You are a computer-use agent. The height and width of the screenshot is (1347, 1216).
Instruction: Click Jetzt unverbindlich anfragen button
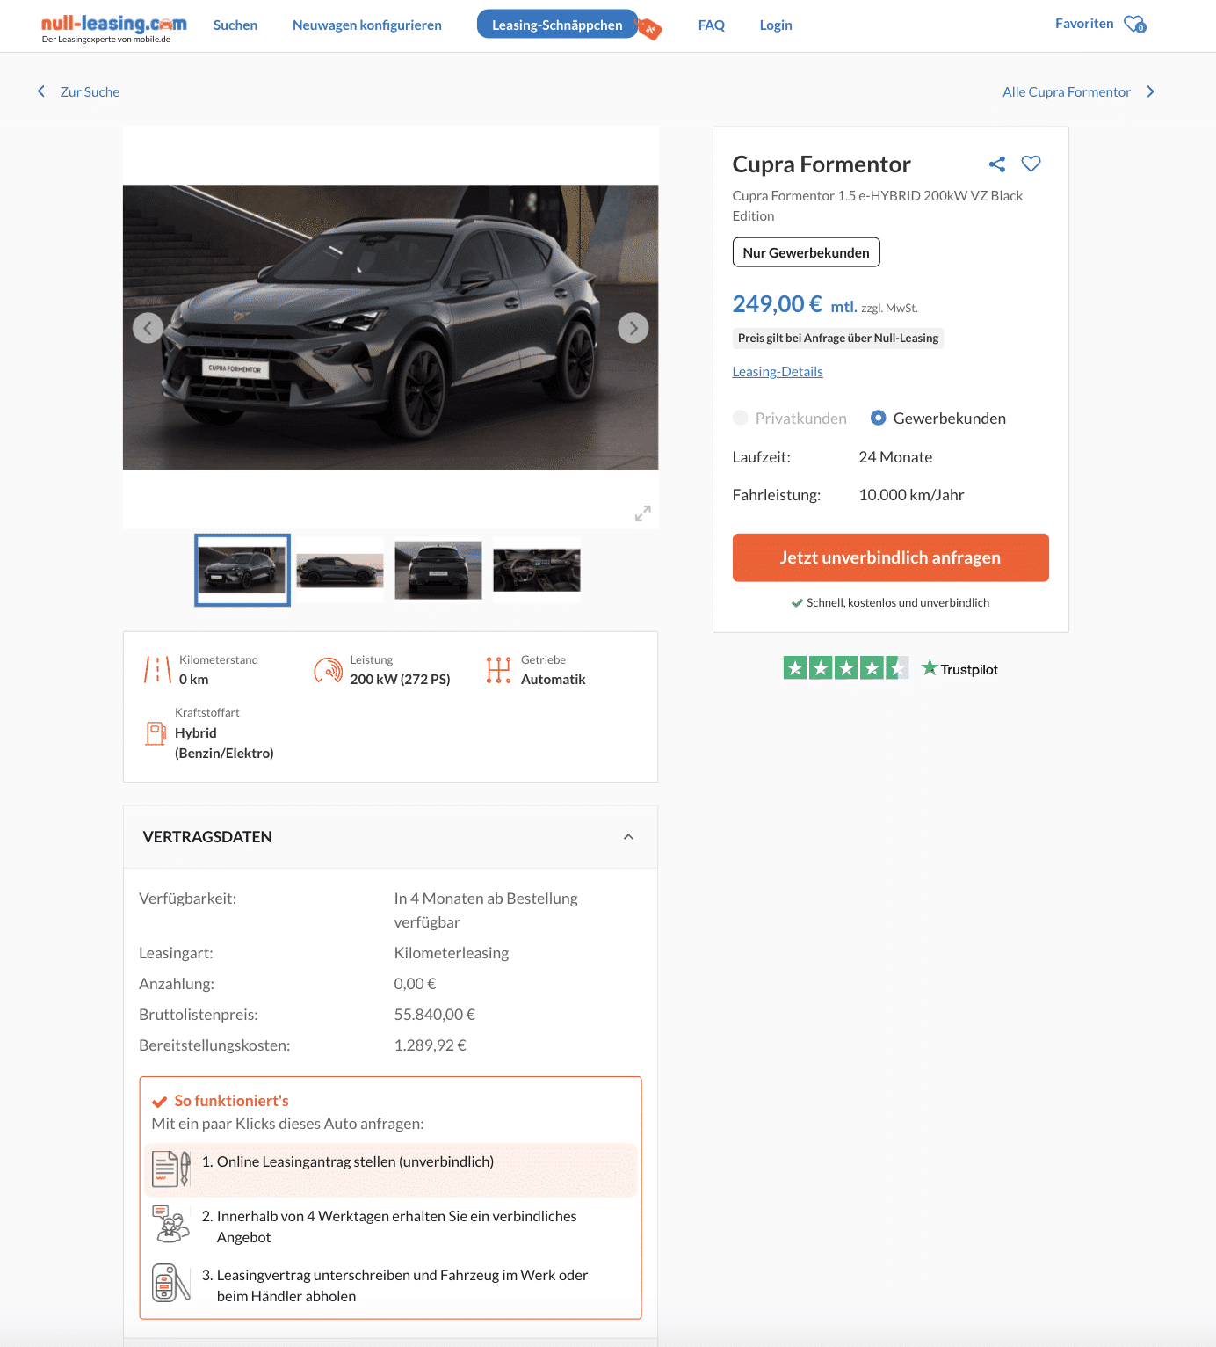[x=891, y=557]
